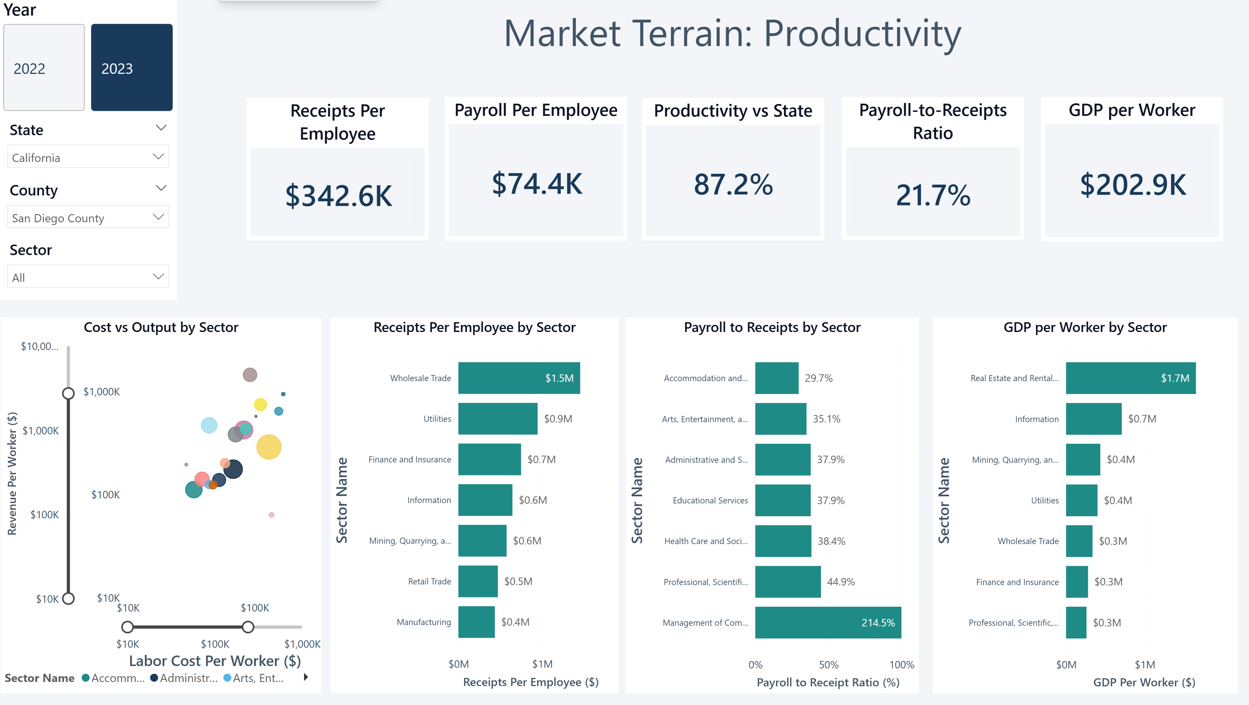This screenshot has height=705, width=1249.
Task: Click the Receipts Per Employee $342.6K card
Action: tap(337, 169)
